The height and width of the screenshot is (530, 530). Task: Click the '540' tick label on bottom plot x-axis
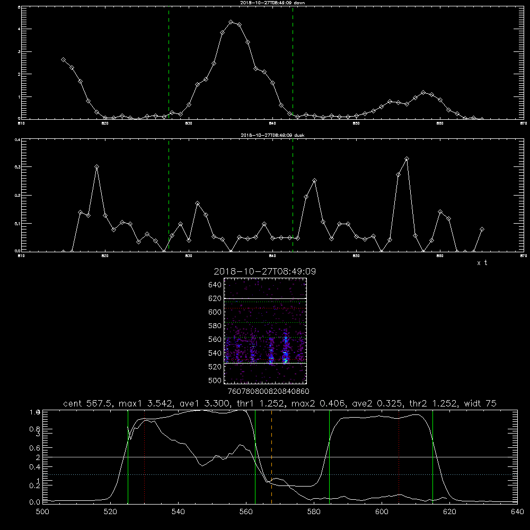(178, 512)
